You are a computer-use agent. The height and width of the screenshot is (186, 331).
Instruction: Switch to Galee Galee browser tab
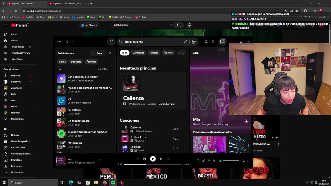point(67,4)
